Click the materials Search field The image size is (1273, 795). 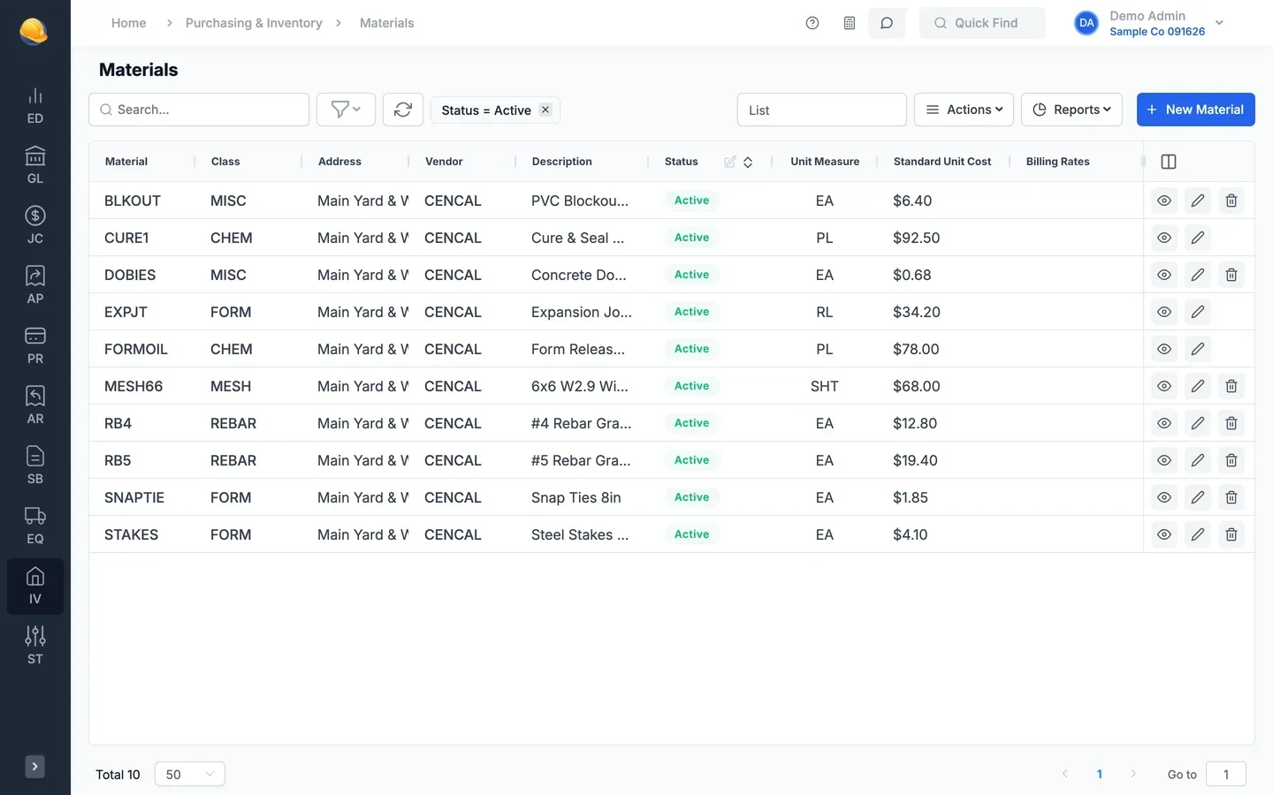click(x=199, y=110)
